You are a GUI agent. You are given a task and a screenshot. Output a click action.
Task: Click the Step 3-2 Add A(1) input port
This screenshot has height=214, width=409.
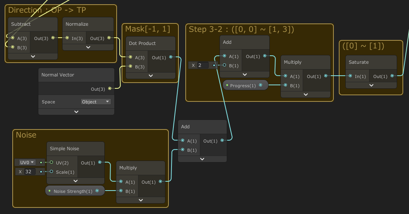224,56
